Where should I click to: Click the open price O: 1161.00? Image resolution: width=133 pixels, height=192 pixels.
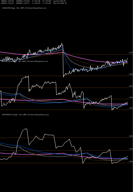pos(36,1)
